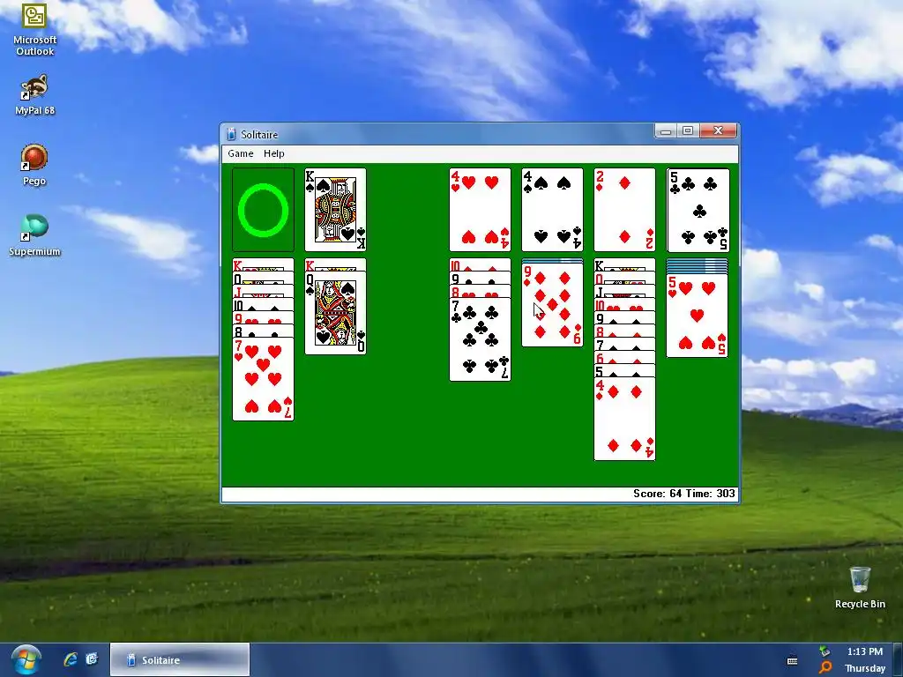Select the 5 of hearts tableau card

(698, 316)
